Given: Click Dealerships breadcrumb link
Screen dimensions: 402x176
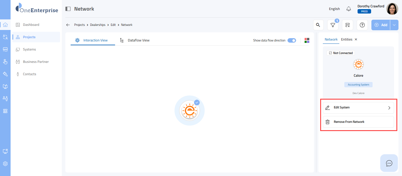Looking at the screenshot, I should click(97, 25).
